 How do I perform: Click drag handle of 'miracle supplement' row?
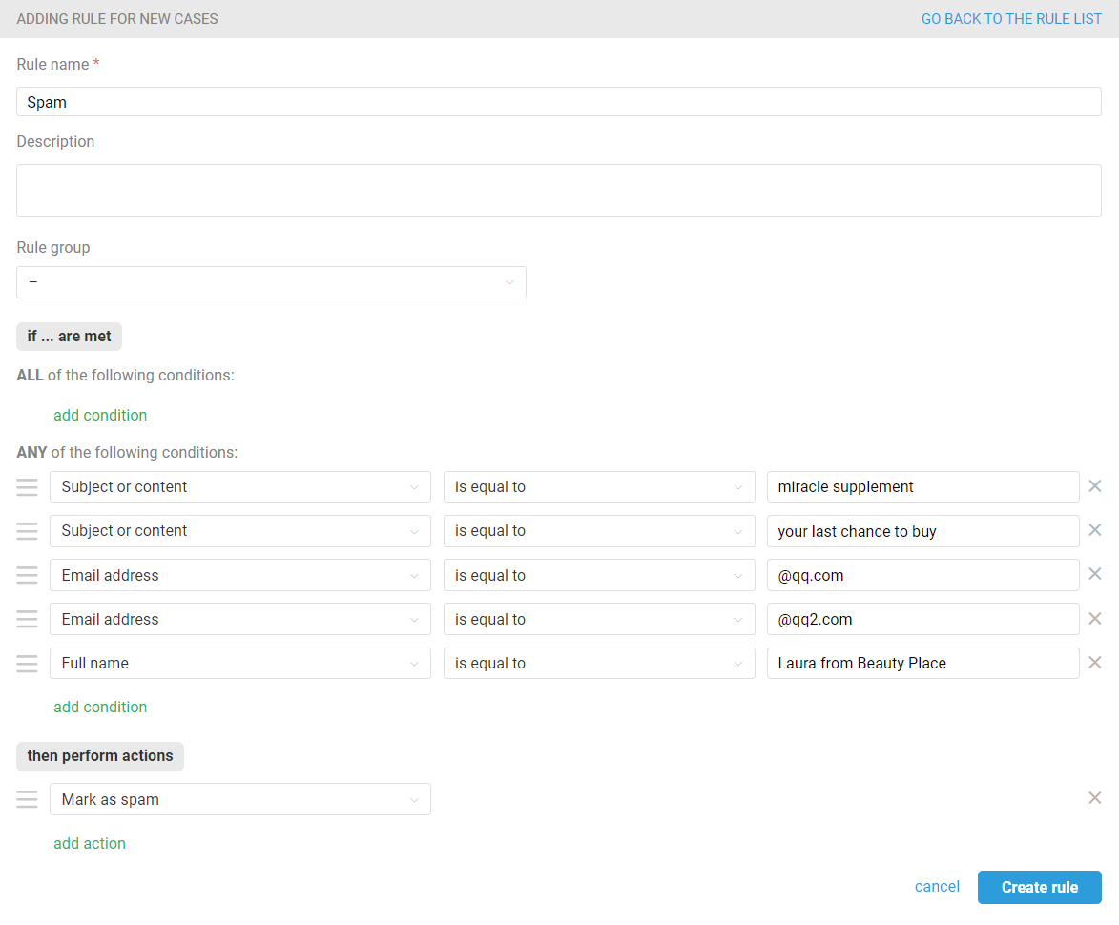(27, 487)
